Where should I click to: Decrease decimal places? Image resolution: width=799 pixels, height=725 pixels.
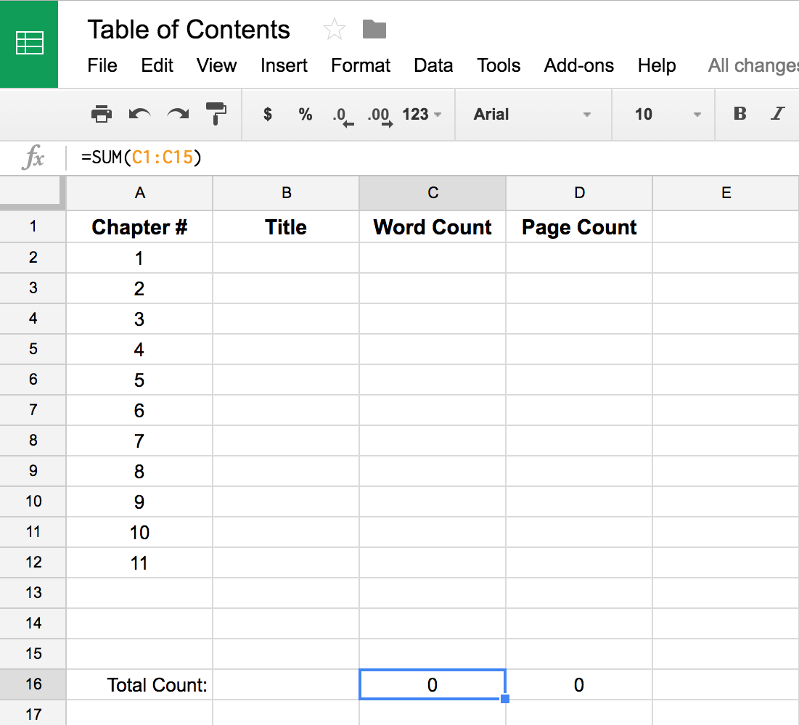(342, 115)
